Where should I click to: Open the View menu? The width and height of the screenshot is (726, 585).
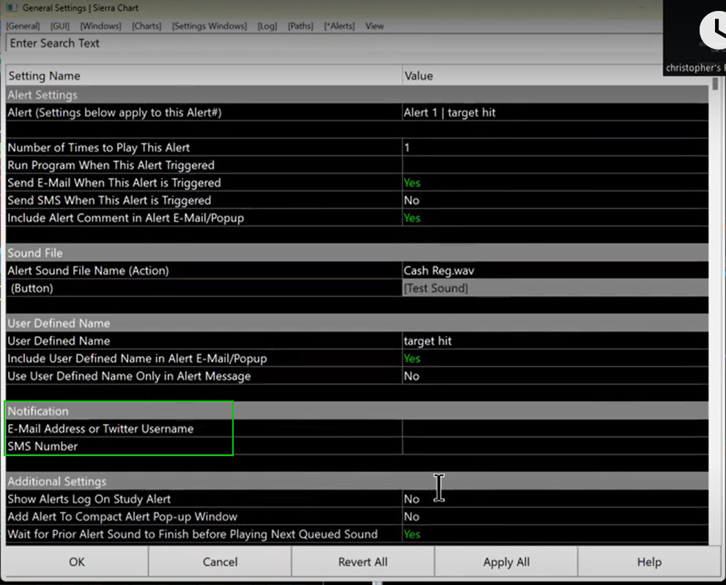pos(374,26)
